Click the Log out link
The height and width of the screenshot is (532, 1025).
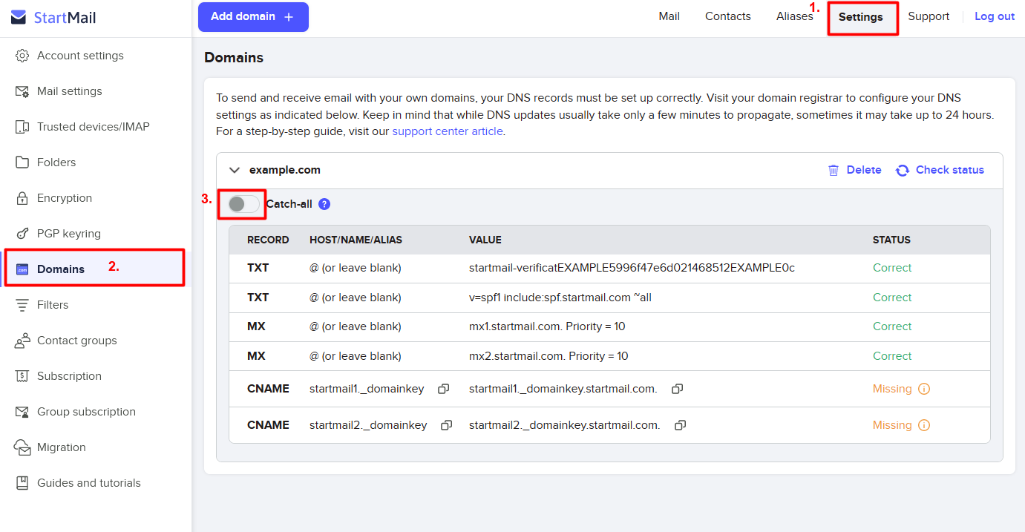coord(995,16)
